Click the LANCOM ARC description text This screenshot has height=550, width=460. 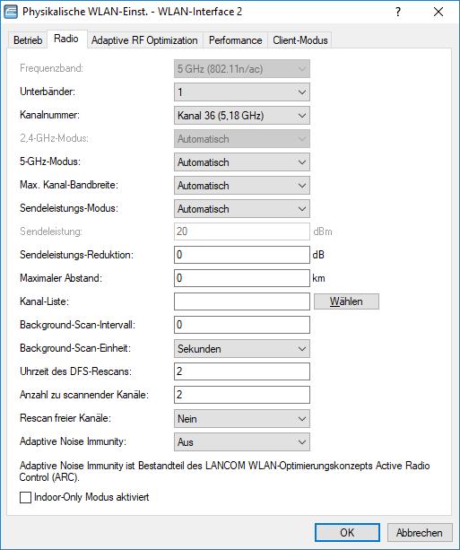(x=224, y=471)
